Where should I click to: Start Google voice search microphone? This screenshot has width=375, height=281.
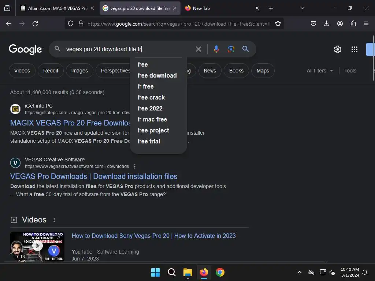tap(216, 49)
